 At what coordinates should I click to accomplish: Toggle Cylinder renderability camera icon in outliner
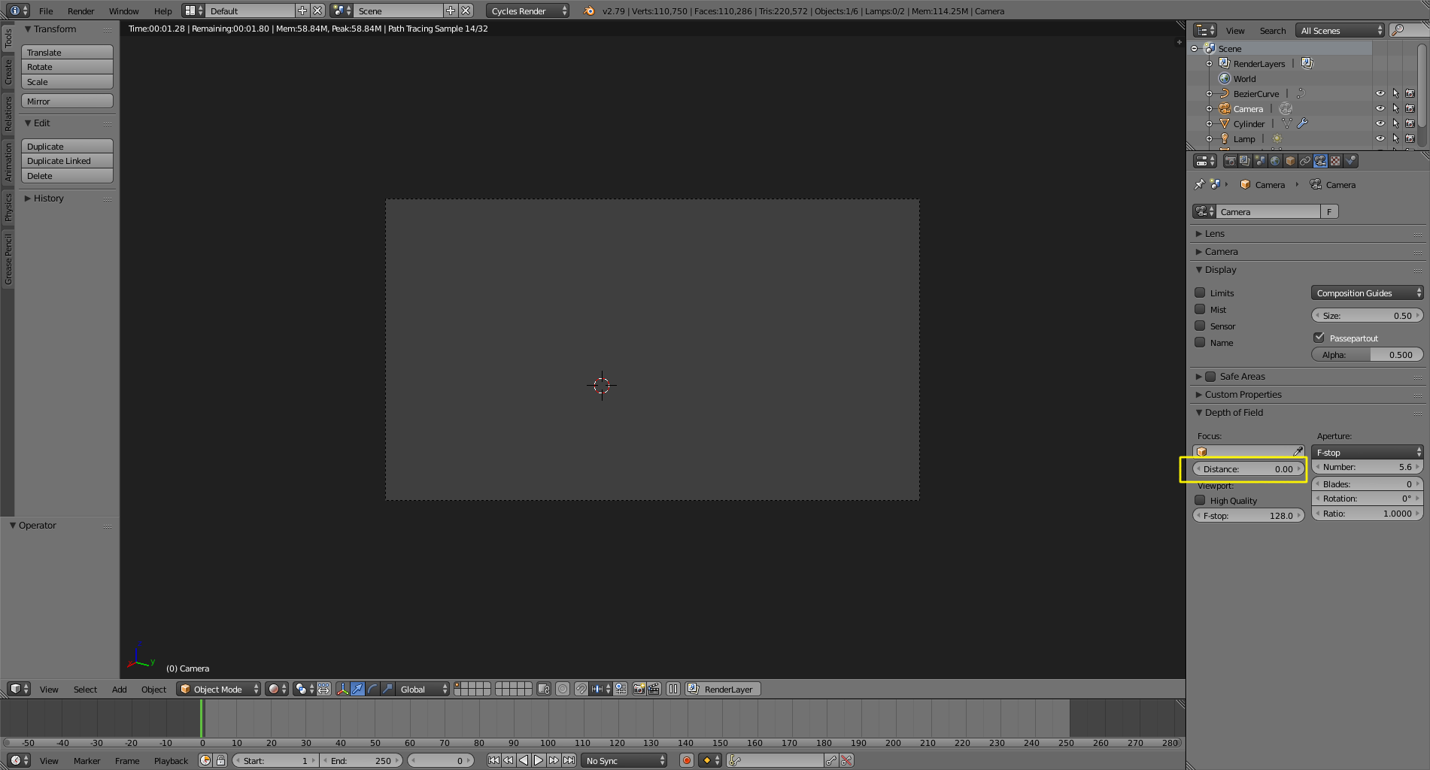pyautogui.click(x=1410, y=123)
